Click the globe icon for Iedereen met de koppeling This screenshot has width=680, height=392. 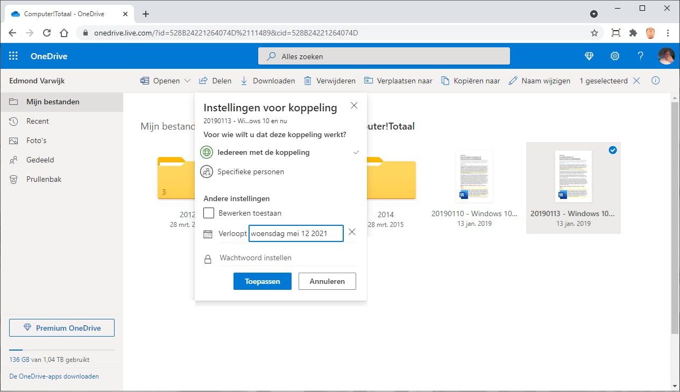(207, 152)
